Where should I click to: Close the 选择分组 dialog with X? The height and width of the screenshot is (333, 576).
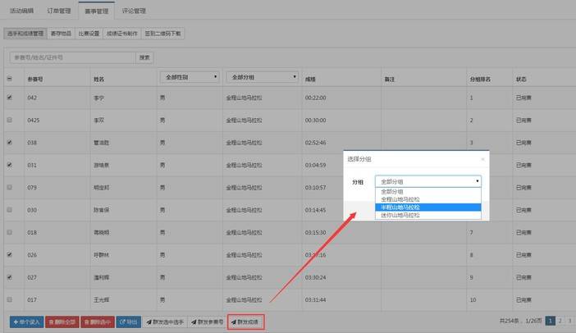482,160
